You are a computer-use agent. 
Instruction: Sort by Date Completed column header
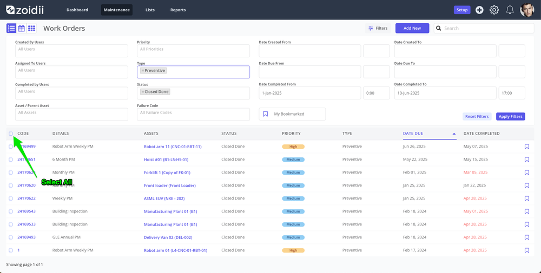481,134
